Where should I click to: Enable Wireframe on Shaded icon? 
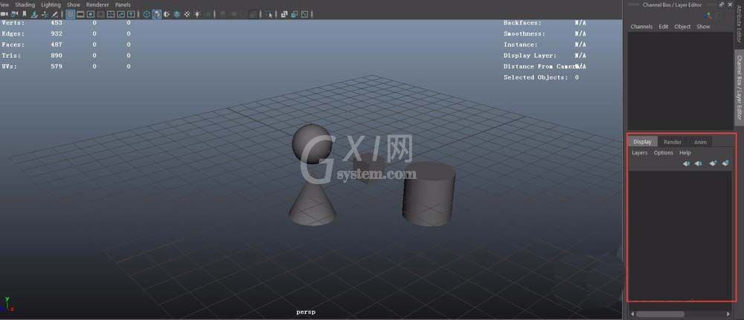pyautogui.click(x=176, y=14)
